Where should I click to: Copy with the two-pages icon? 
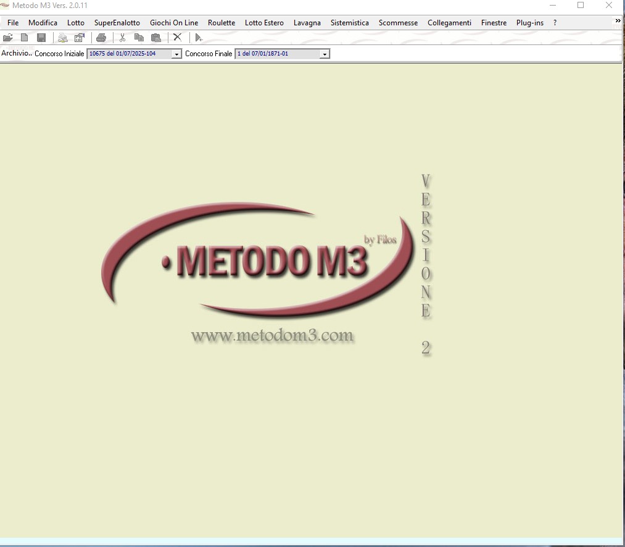pyautogui.click(x=139, y=38)
